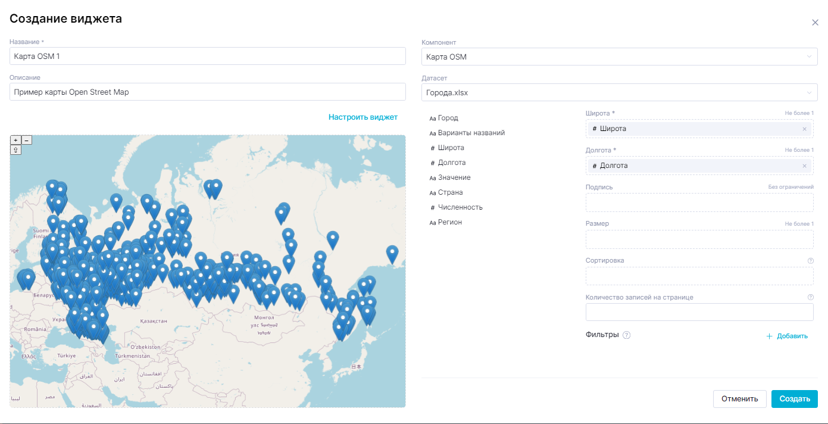Focus the Количество записей на странице input
Image resolution: width=828 pixels, height=424 pixels.
click(699, 312)
